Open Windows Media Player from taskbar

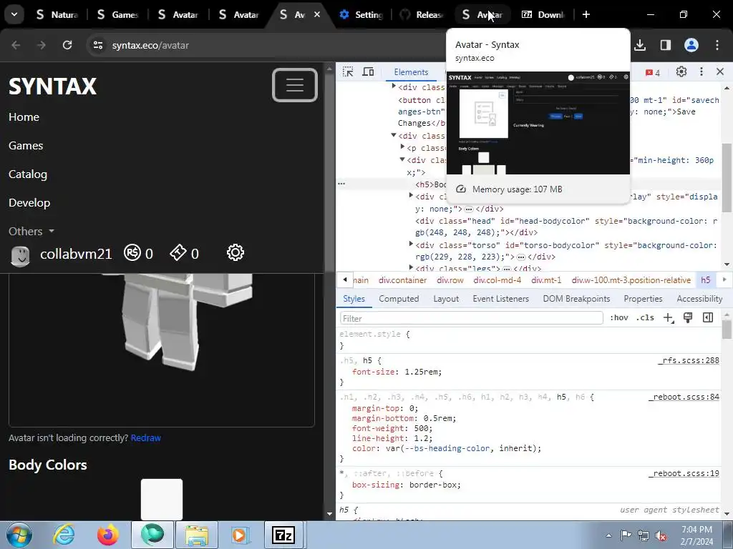(241, 535)
